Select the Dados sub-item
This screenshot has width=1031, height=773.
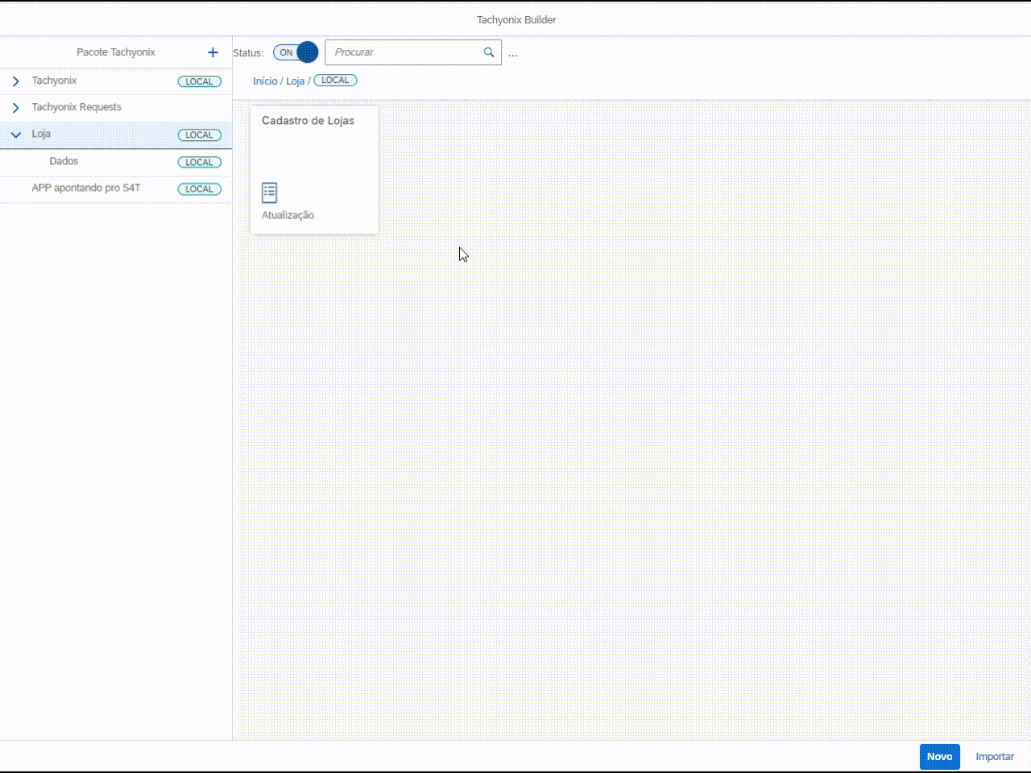[64, 162]
